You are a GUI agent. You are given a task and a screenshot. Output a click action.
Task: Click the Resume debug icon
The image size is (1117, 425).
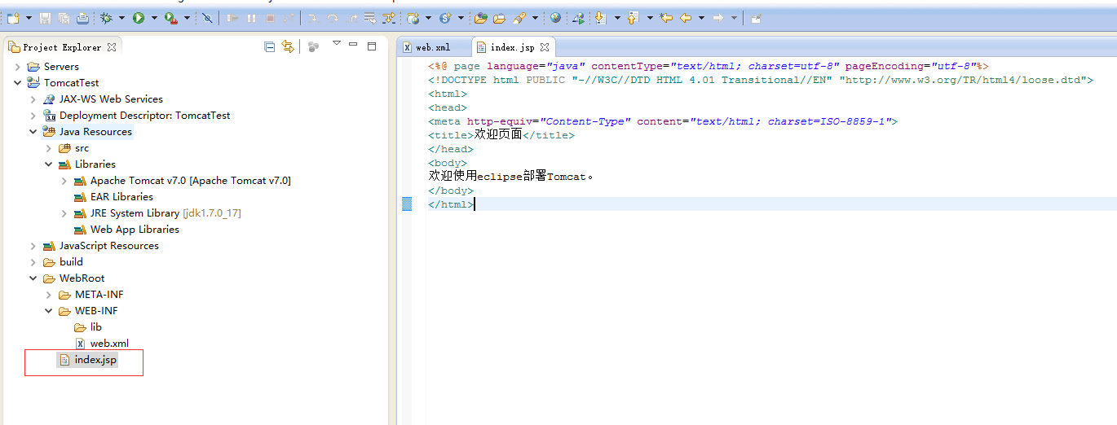click(x=232, y=18)
